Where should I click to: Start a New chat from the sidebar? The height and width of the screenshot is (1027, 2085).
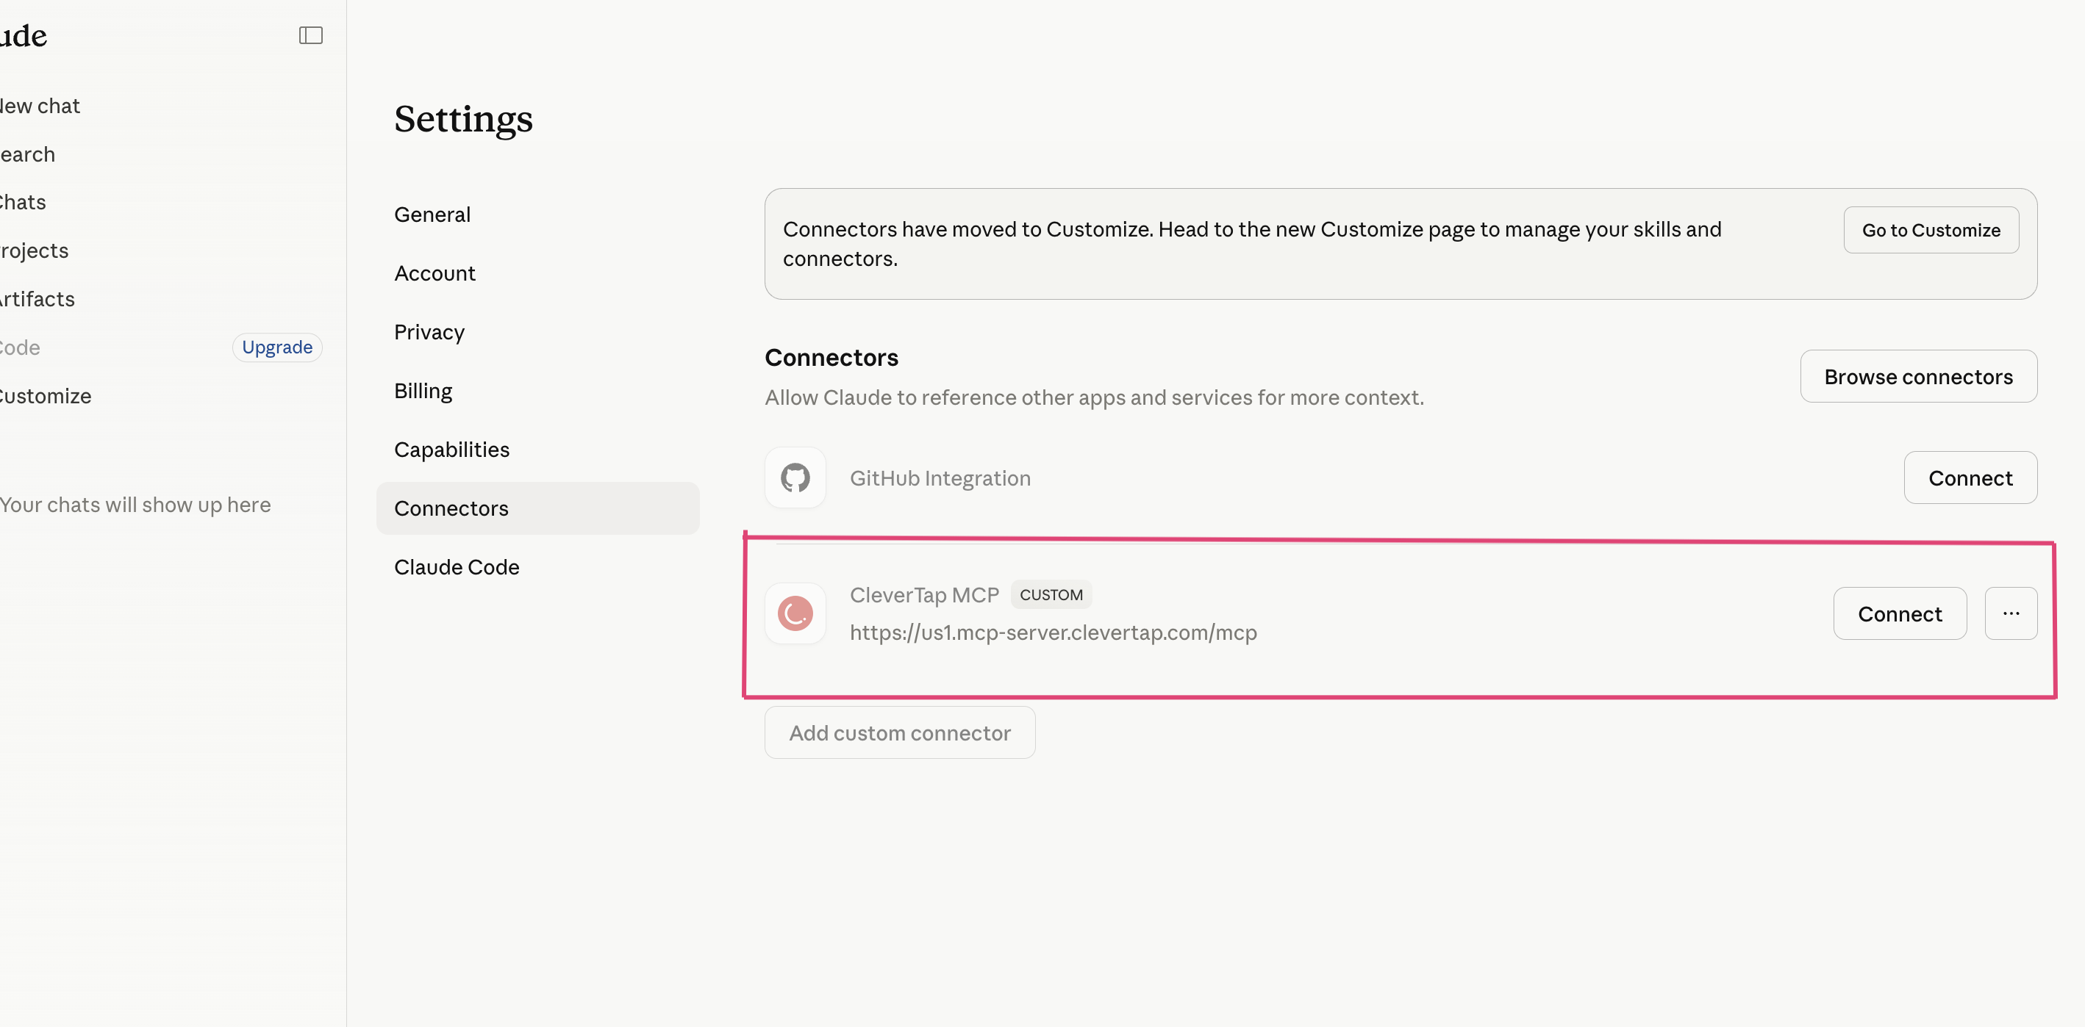pos(40,106)
